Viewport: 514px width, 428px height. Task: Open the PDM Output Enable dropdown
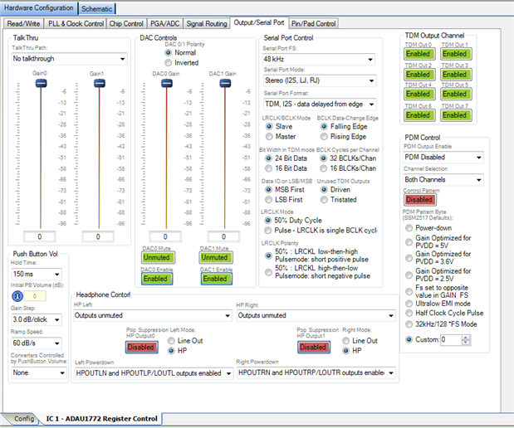point(443,158)
